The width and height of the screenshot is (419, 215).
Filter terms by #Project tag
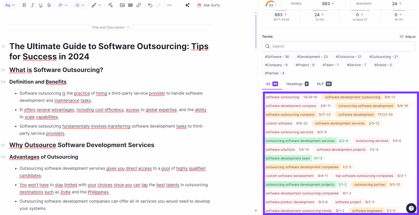pos(305,65)
